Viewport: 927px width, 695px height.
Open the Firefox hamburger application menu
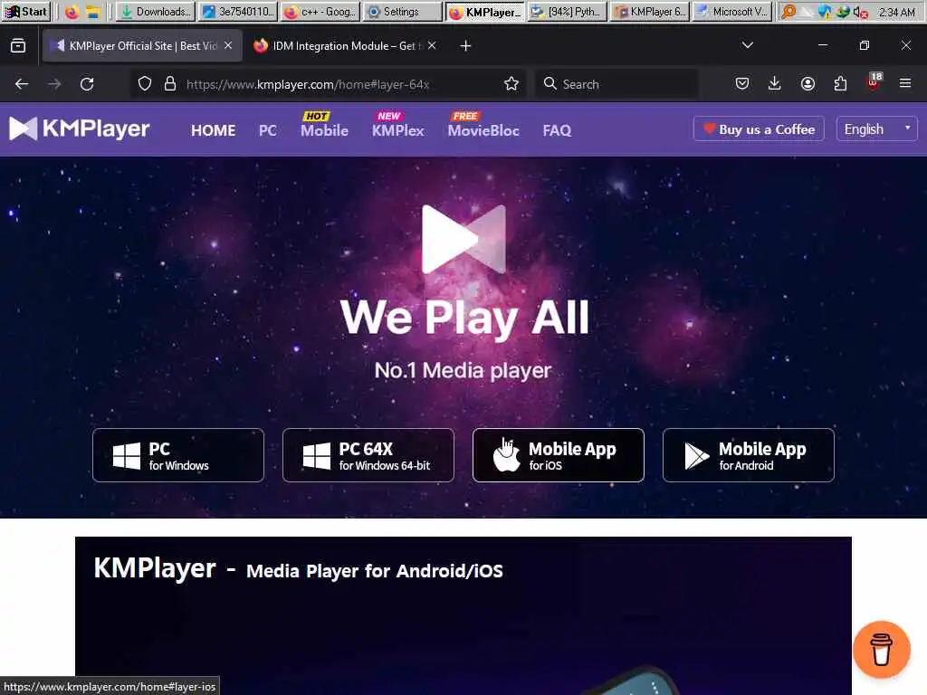(x=905, y=84)
